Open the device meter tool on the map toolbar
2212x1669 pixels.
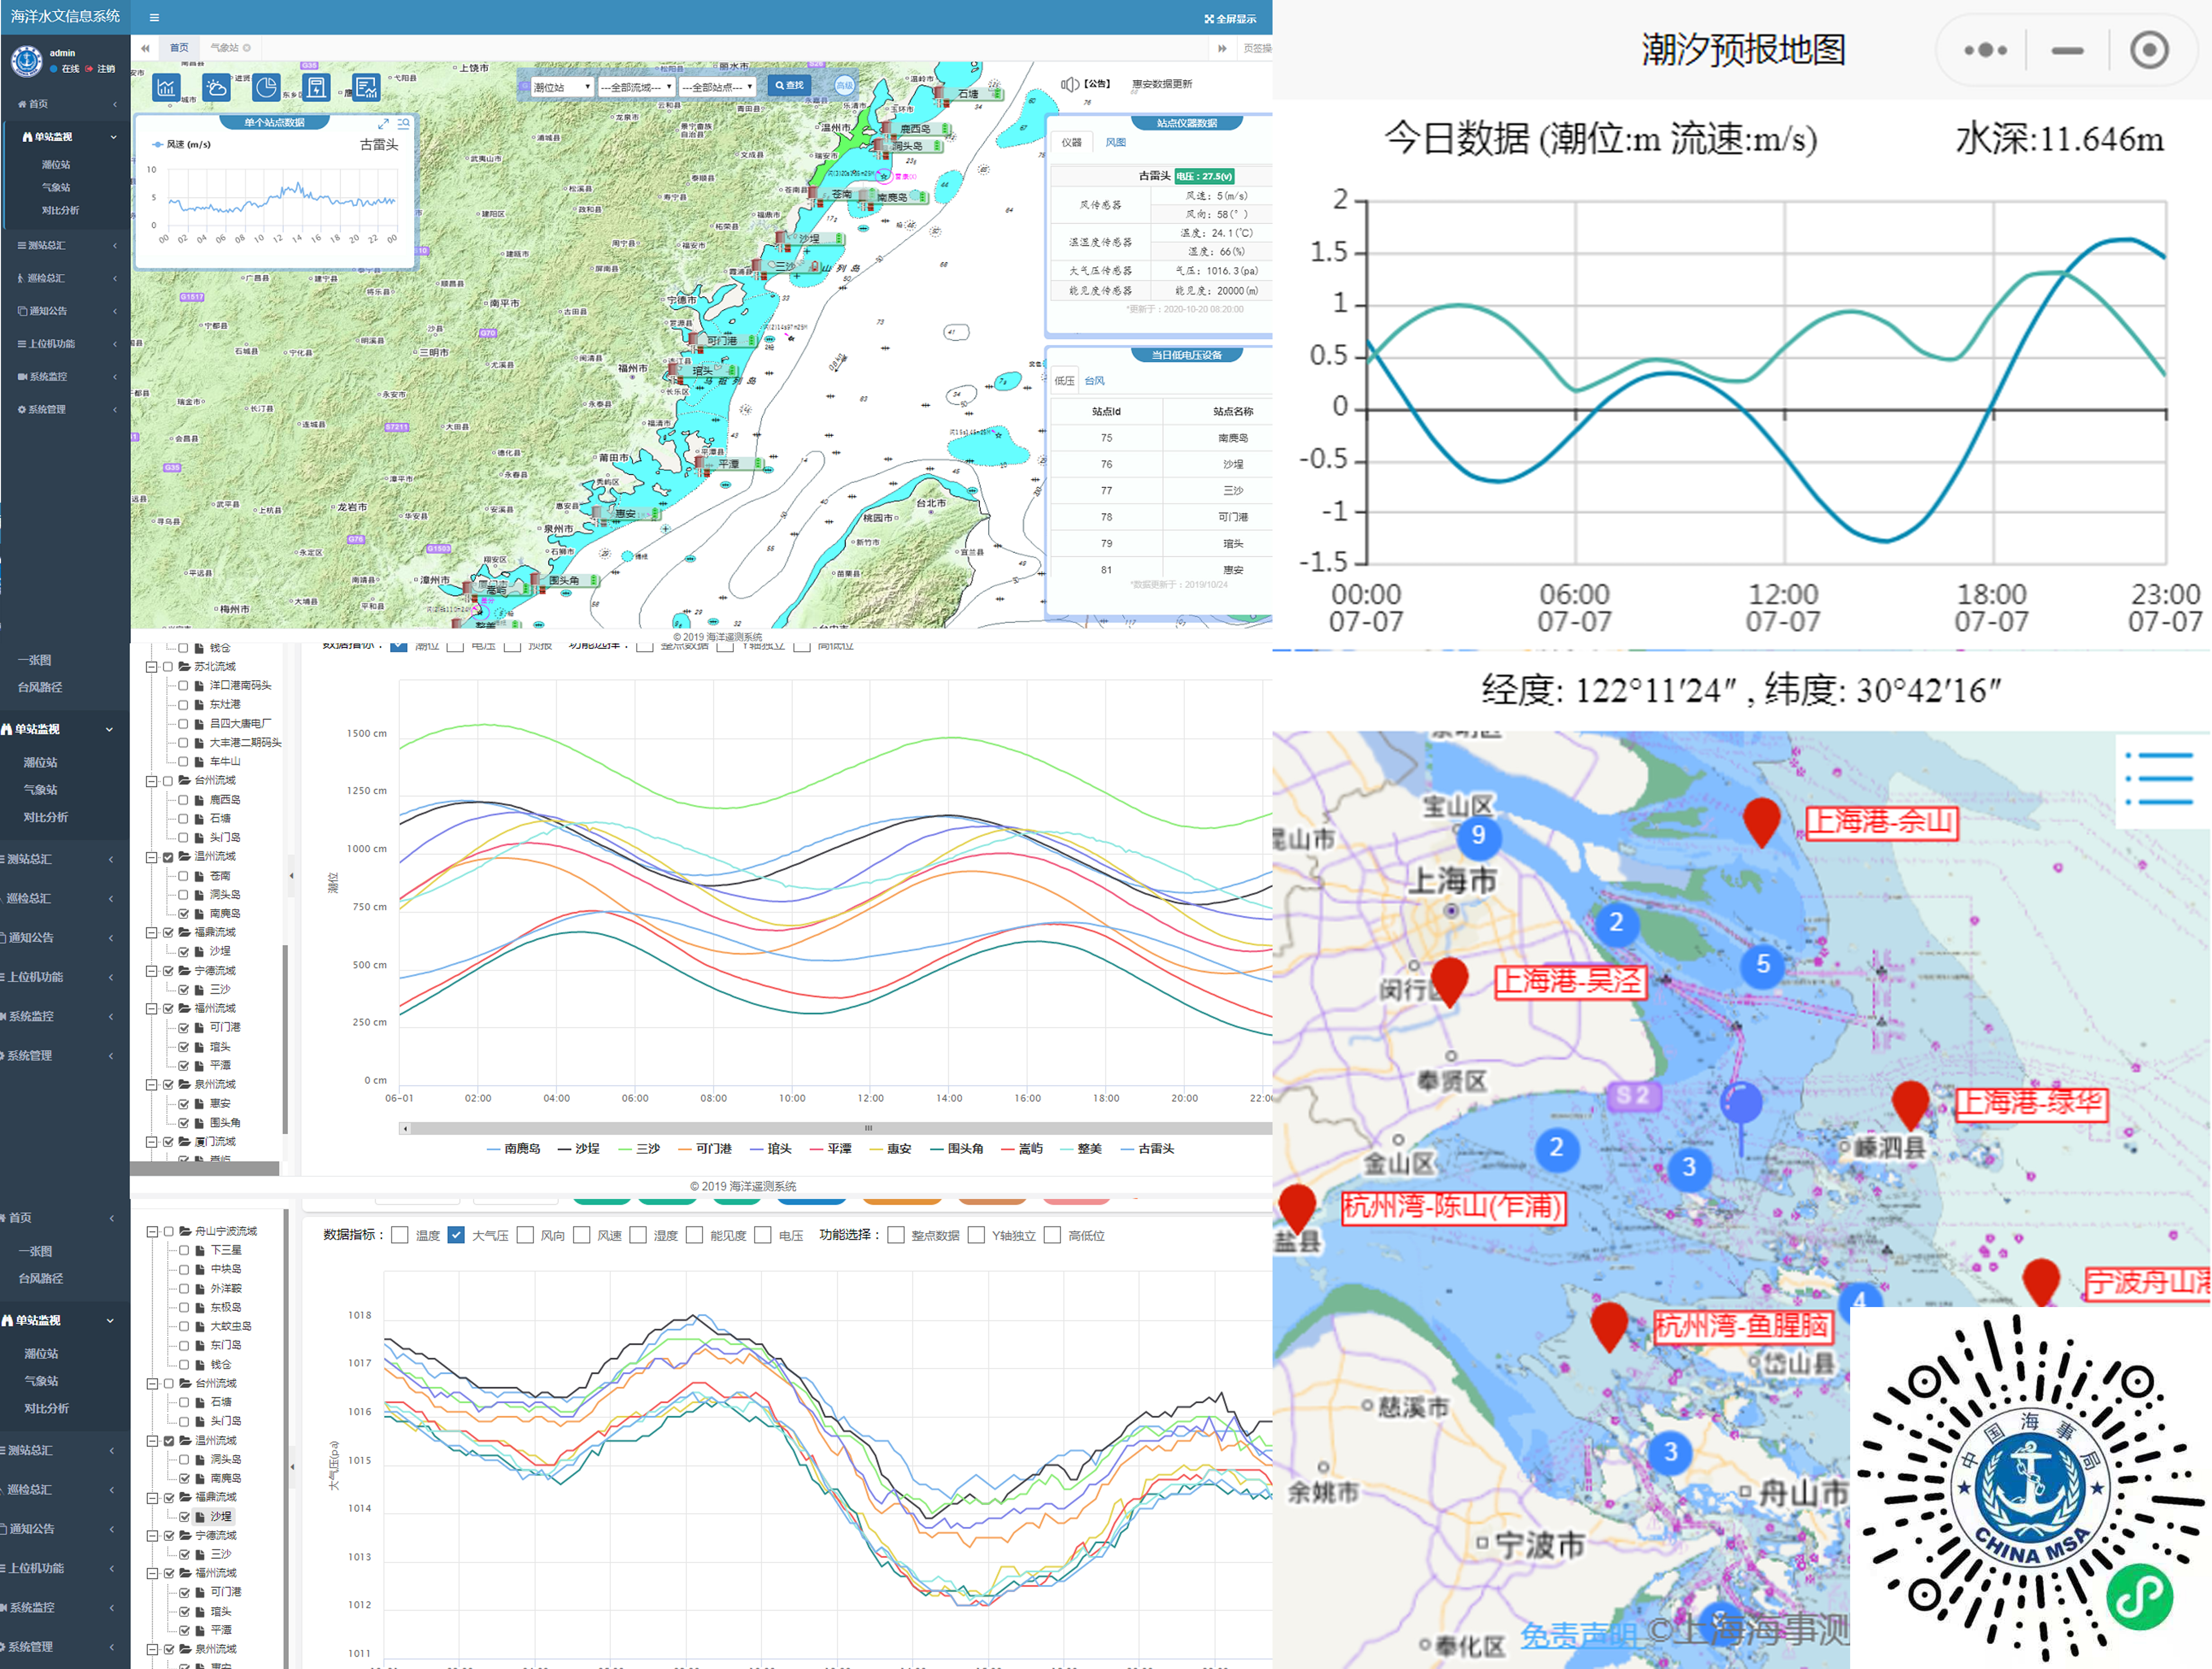pyautogui.click(x=316, y=87)
